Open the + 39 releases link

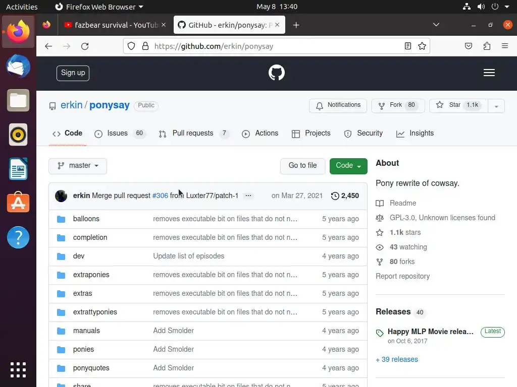click(x=397, y=360)
